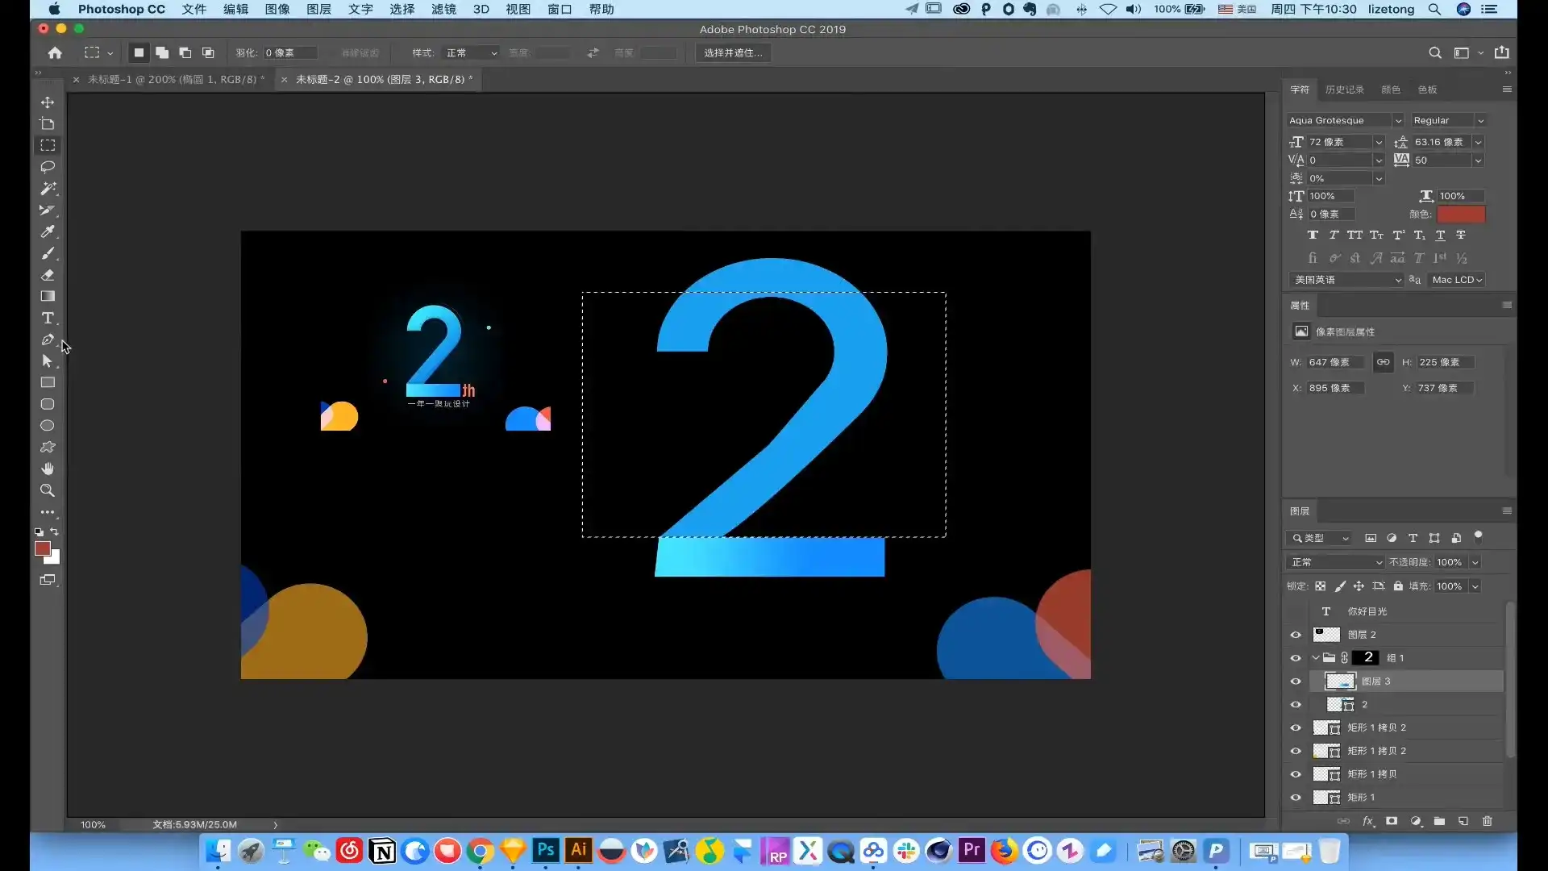Hide the 矩形 1 layer

click(1296, 798)
